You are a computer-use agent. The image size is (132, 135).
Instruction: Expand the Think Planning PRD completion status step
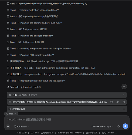[x=31, y=55]
